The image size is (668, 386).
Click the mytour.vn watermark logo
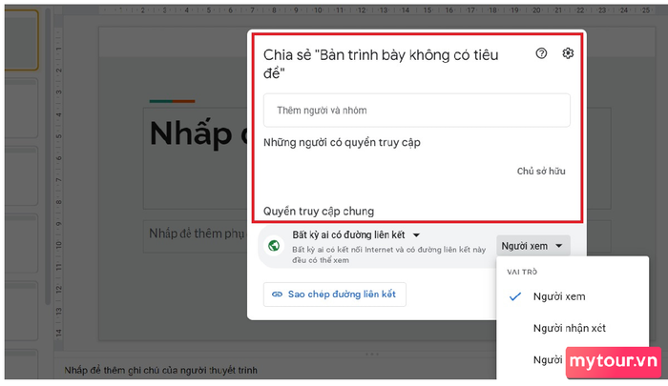click(614, 361)
